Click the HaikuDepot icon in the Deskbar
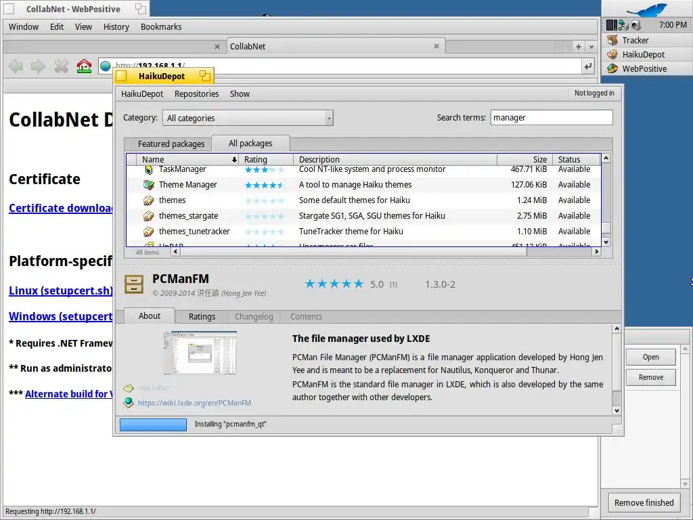This screenshot has width=693, height=520. click(x=612, y=54)
